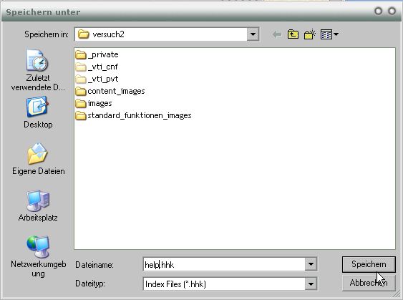
Task: Open Netzwerkumgebung location
Action: point(38,256)
